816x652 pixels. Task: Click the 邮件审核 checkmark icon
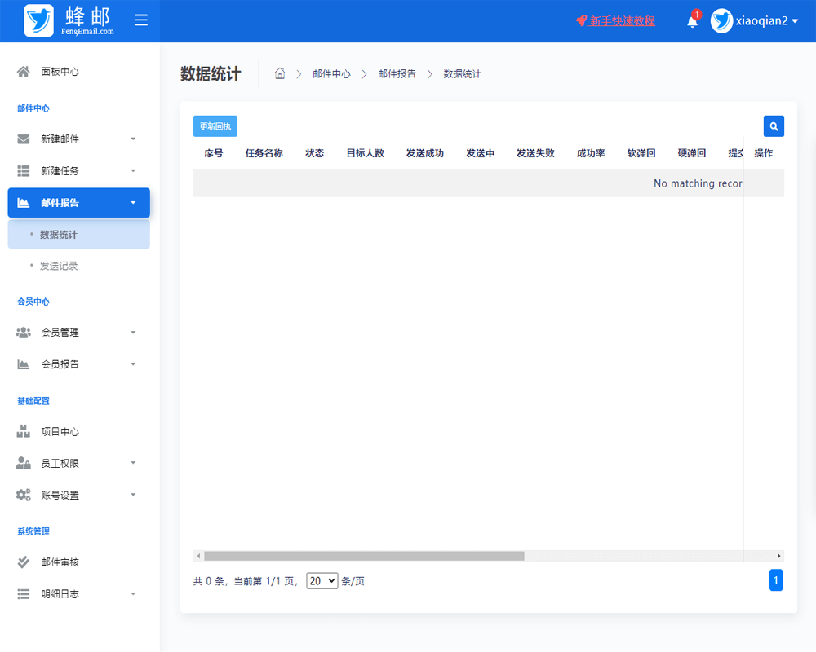point(24,562)
